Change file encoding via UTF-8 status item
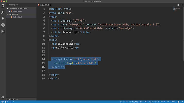Image resolution: width=184 pixels, height=103 pixels. tap(163, 102)
